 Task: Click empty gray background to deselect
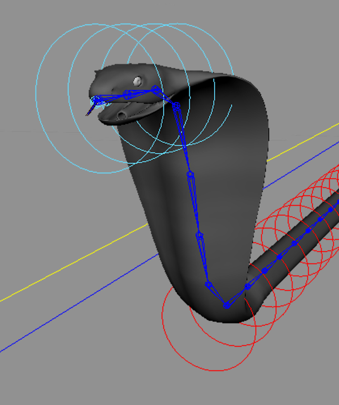click(62, 372)
